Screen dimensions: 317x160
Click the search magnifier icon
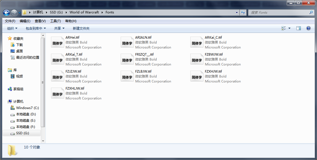coord(311,12)
